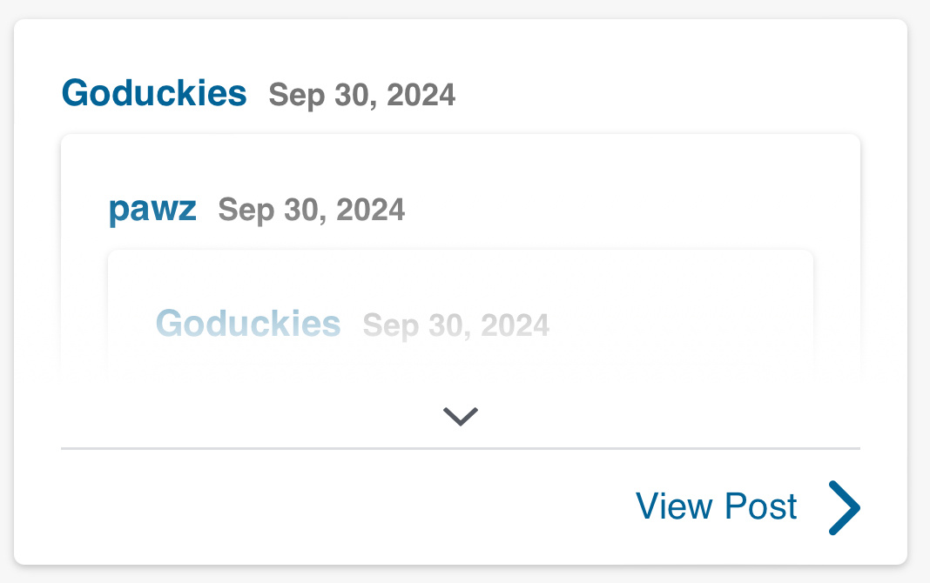Click the faded Goduckies name in innermost quote
This screenshot has height=583, width=930.
tap(248, 324)
